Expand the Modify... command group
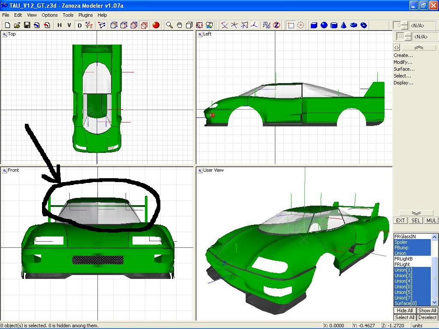 (403, 62)
